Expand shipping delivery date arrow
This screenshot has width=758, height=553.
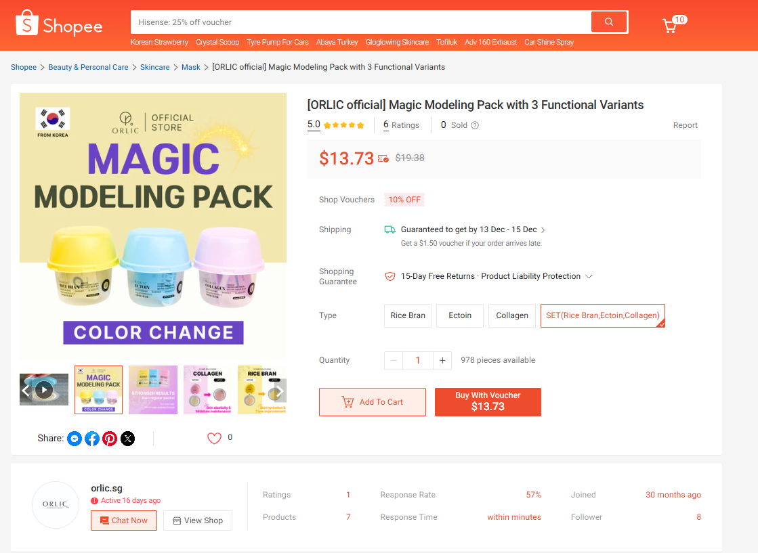[x=543, y=230]
